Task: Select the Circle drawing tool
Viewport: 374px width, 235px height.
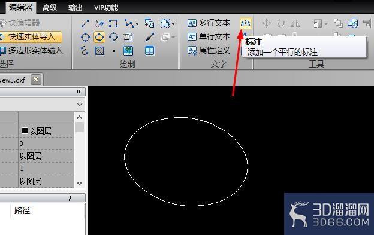Action: coord(85,37)
